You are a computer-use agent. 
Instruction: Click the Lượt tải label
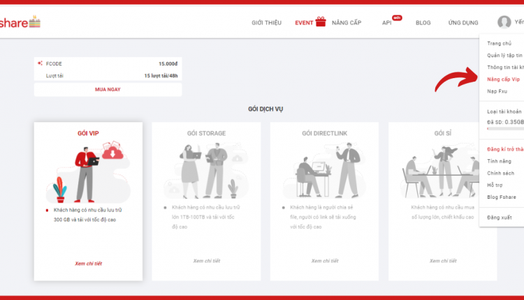coord(54,76)
